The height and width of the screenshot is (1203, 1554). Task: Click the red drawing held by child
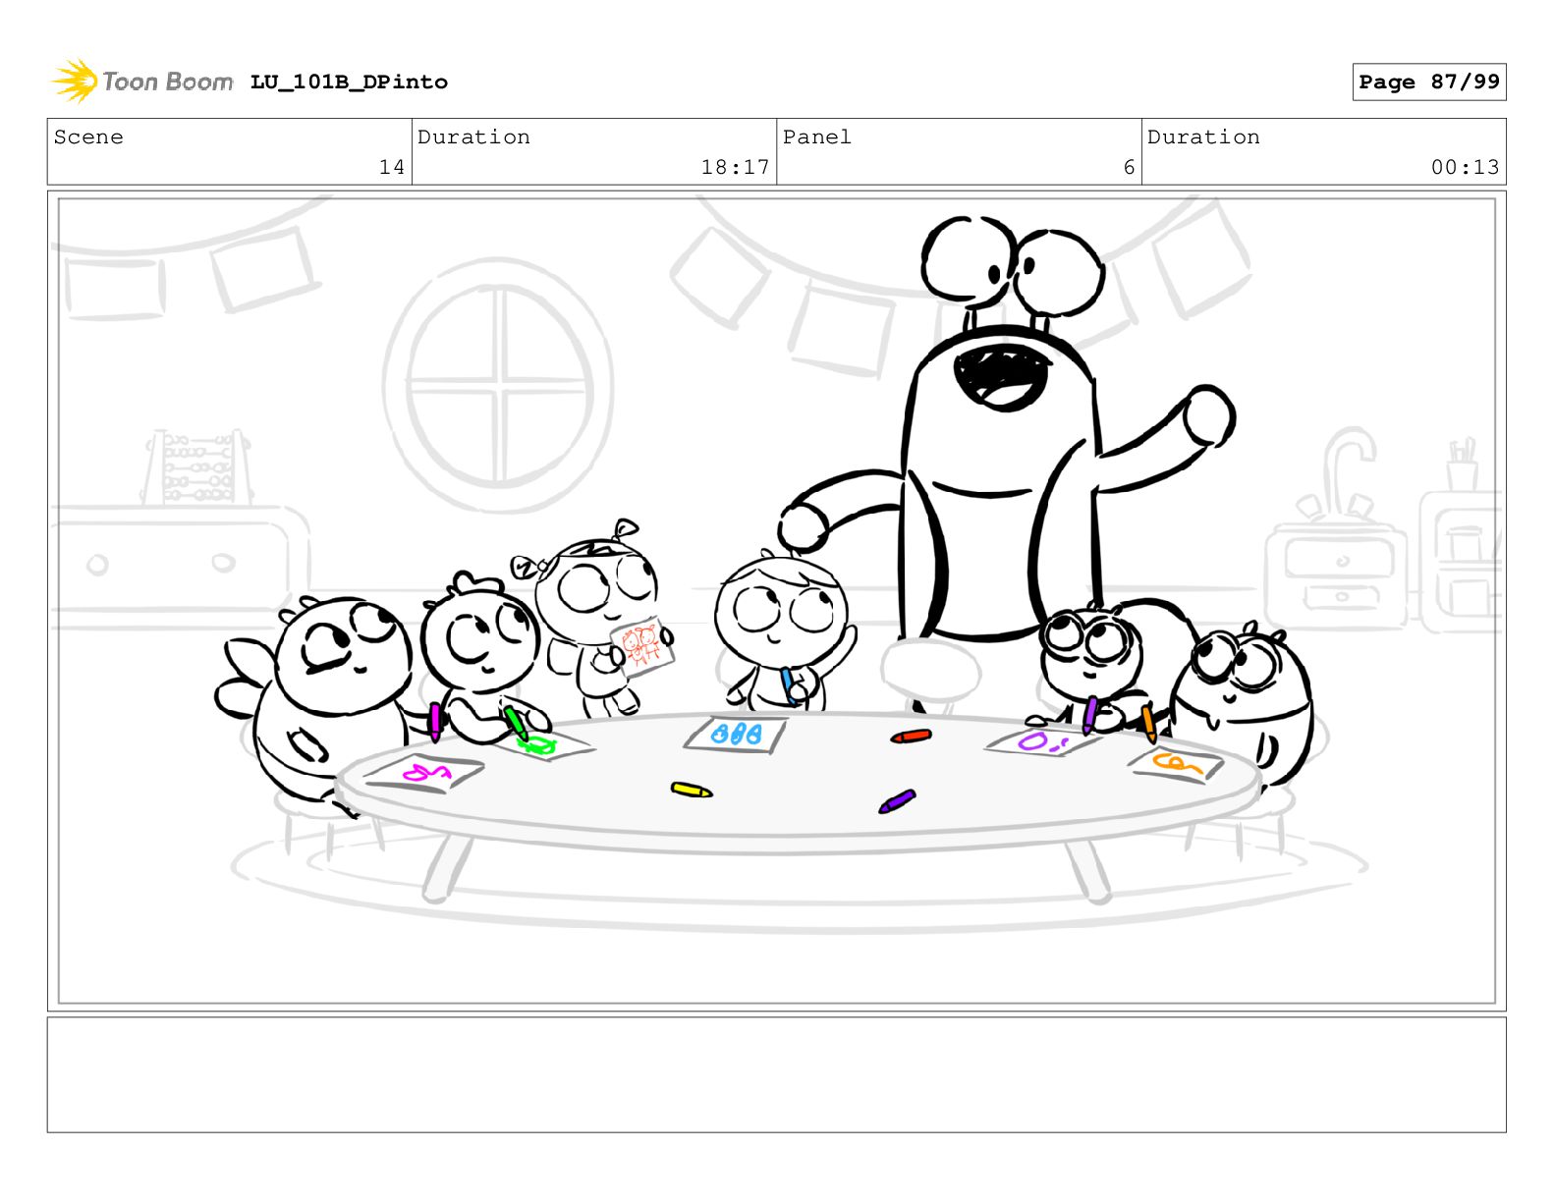click(642, 646)
